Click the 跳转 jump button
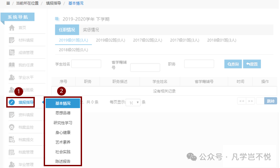The width and height of the screenshot is (280, 168). tap(271, 101)
